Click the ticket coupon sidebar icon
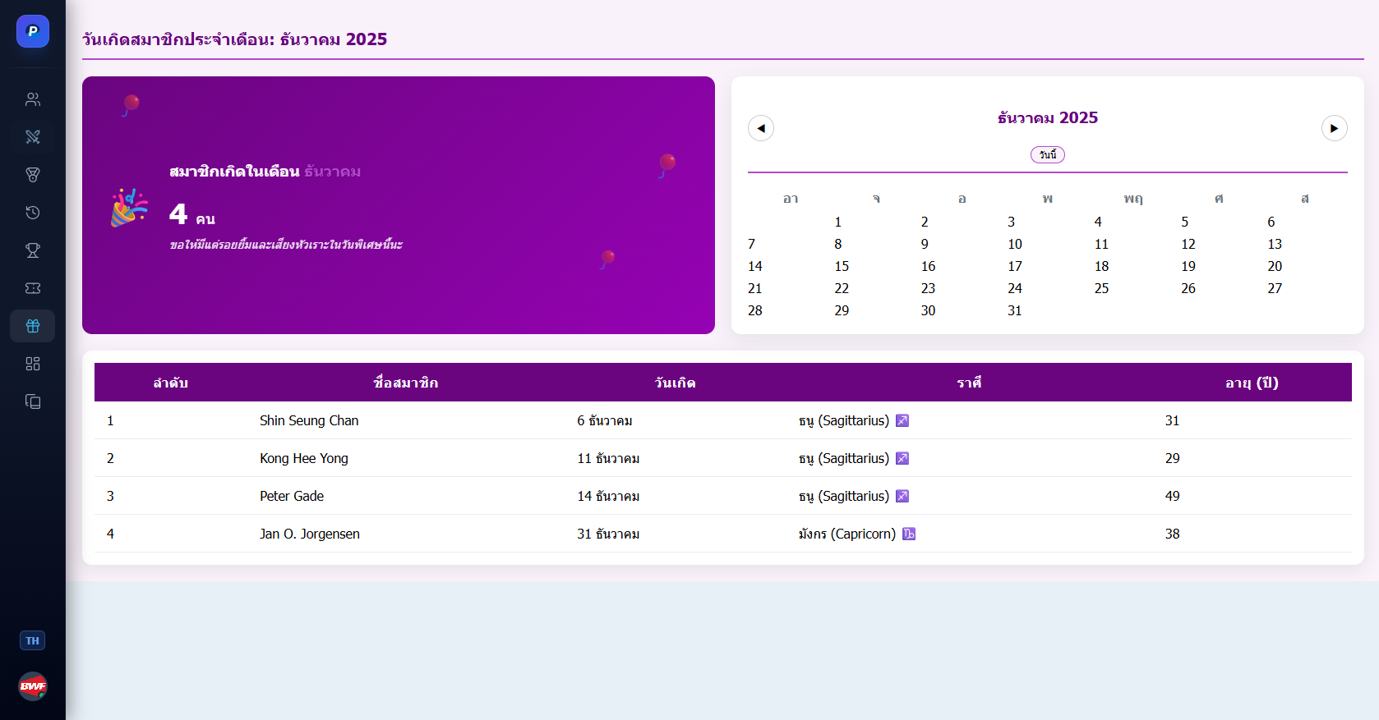This screenshot has height=720, width=1379. click(x=33, y=288)
